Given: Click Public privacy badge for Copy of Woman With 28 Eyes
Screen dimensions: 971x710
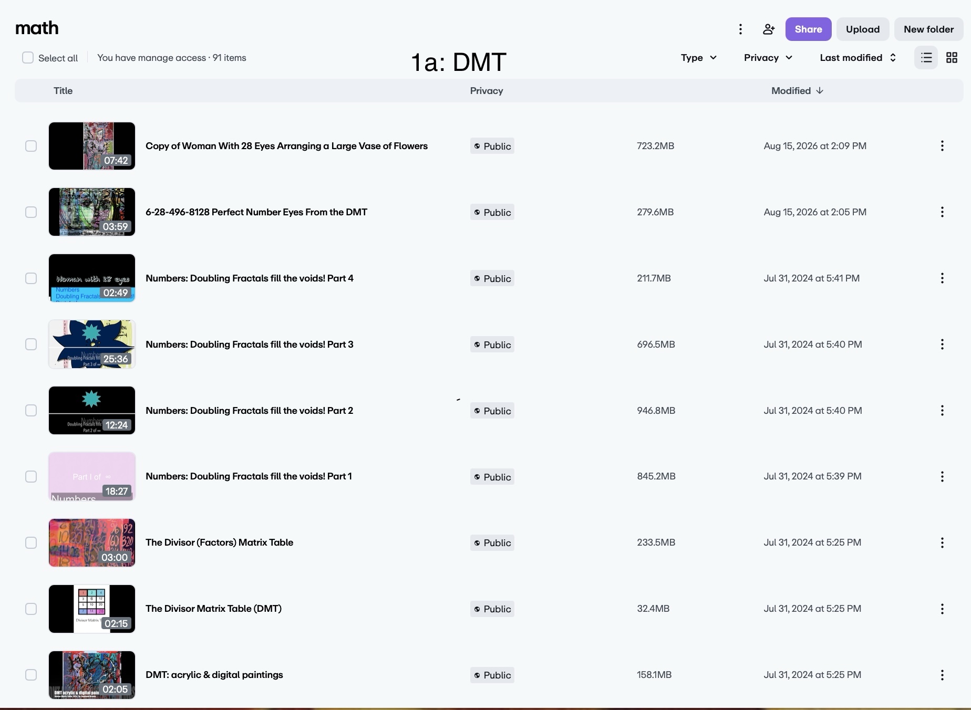Looking at the screenshot, I should point(492,146).
